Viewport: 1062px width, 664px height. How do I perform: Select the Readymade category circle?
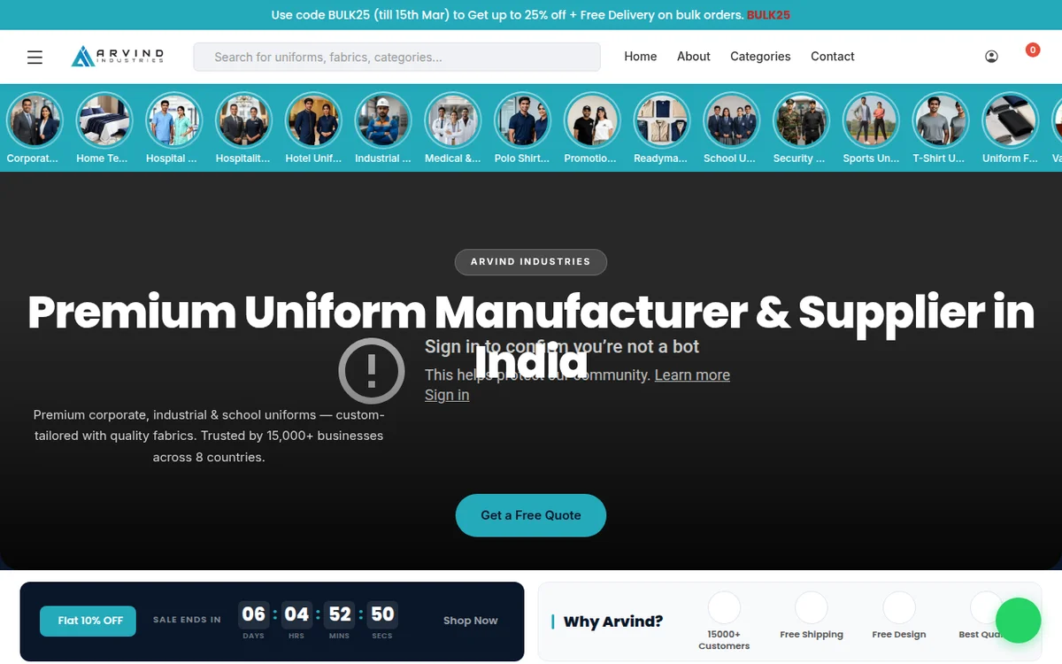coord(662,120)
